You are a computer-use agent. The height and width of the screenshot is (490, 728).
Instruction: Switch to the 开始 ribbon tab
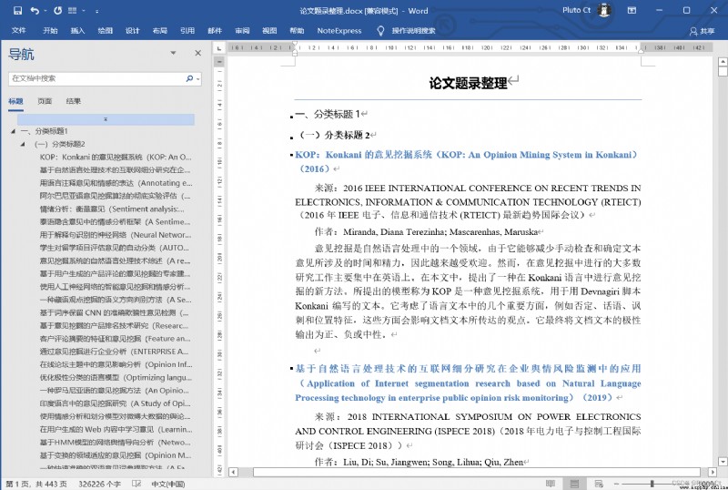click(x=50, y=31)
